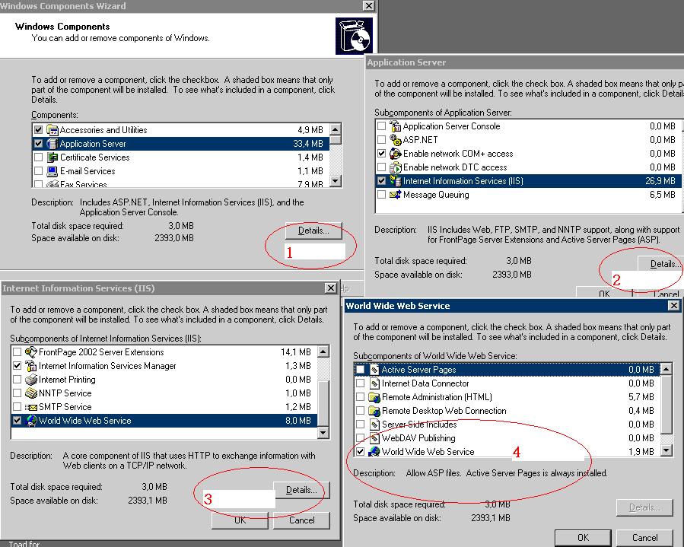
Task: Click the Internet Data Connector icon
Action: click(374, 383)
